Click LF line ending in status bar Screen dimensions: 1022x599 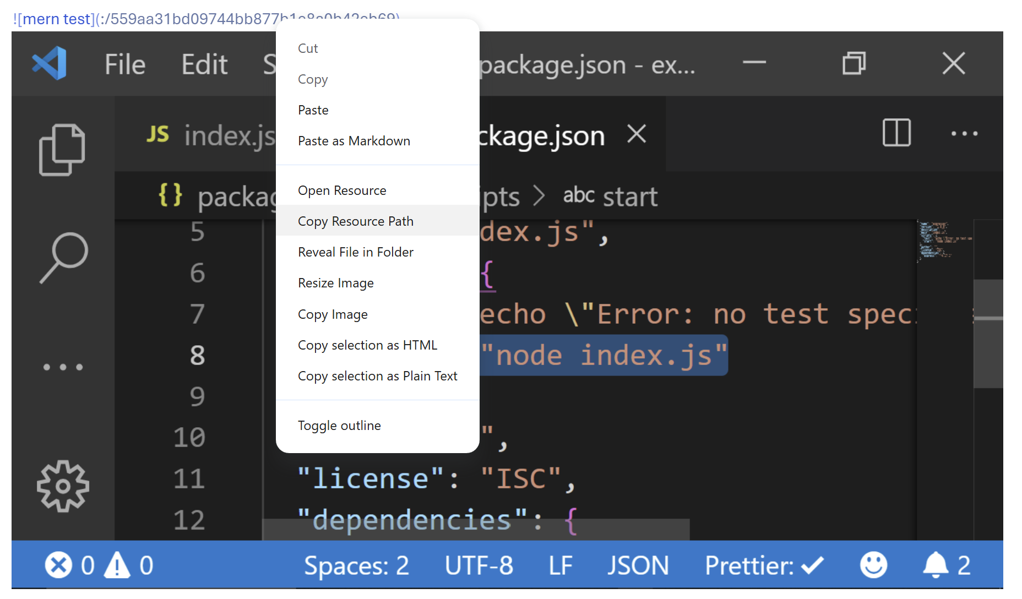561,565
